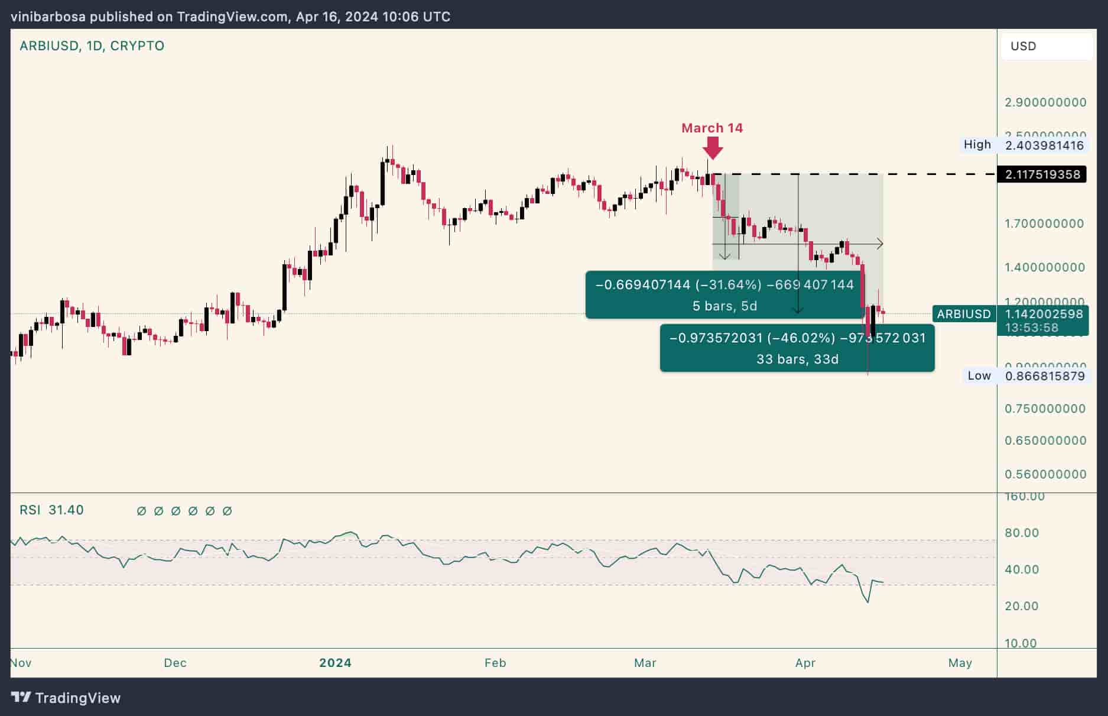
Task: Click the fifth Ø icon in RSI row
Action: pyautogui.click(x=211, y=510)
